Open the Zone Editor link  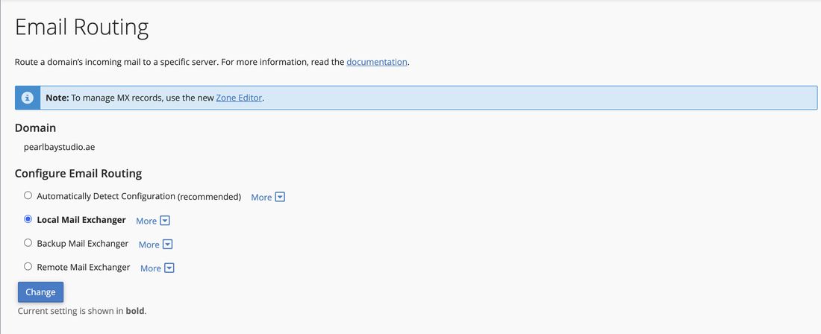click(x=239, y=98)
